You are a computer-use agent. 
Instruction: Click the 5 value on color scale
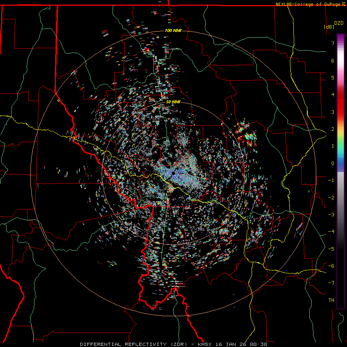tap(333, 77)
